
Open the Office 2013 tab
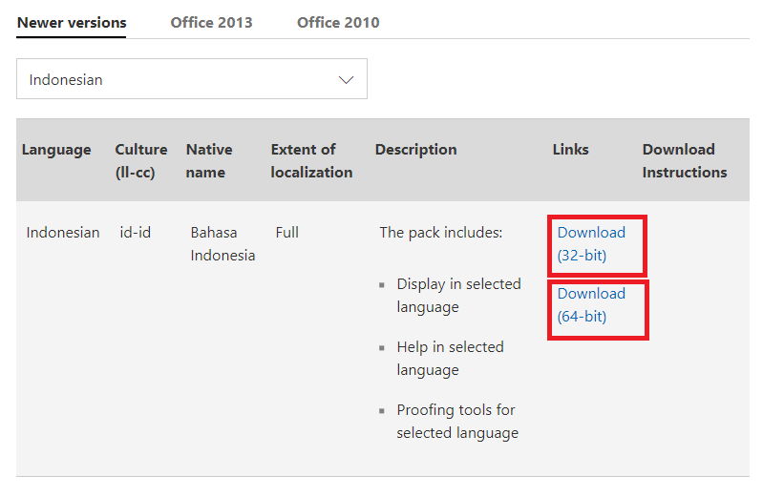click(x=211, y=22)
